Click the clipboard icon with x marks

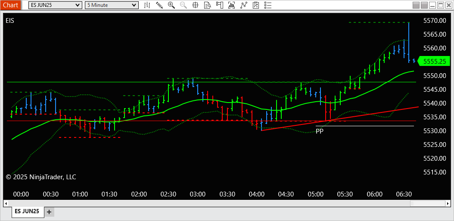[x=256, y=5]
